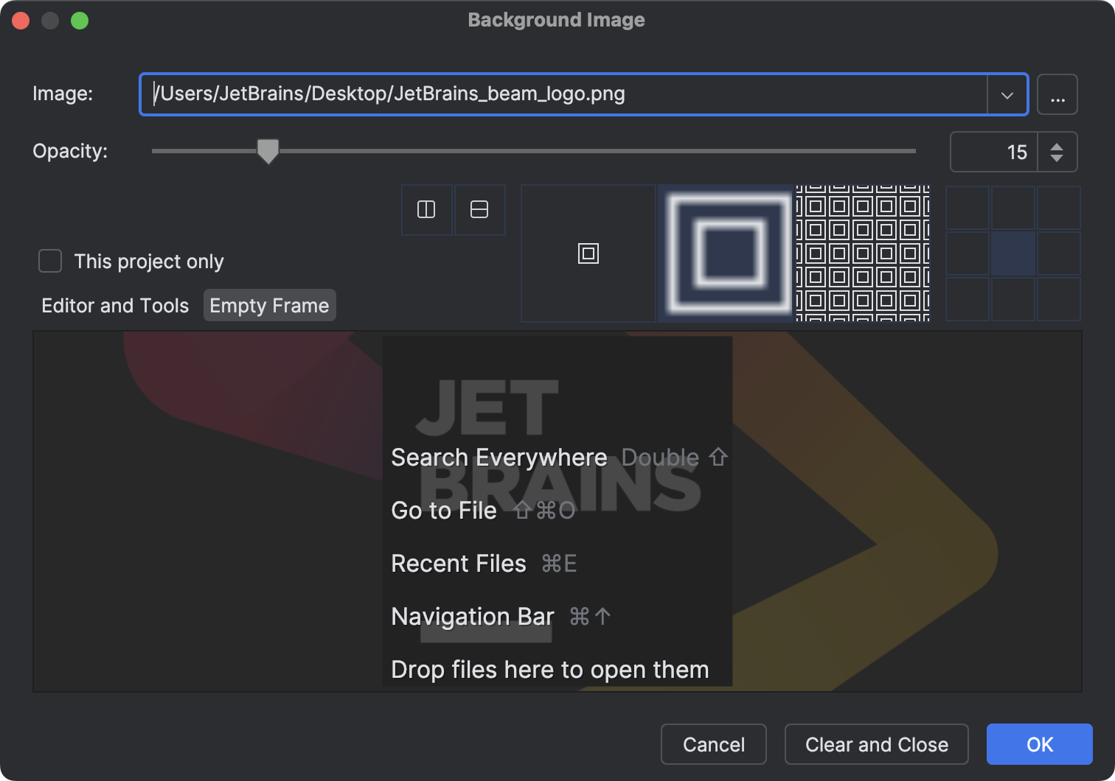Switch to the "Empty Frame" tab
Screen dimensions: 1115x781
(269, 304)
